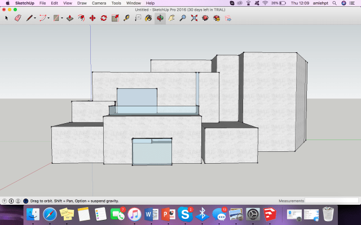Open the Tools menu
Viewport: 361px width, 225px height.
pos(116,3)
